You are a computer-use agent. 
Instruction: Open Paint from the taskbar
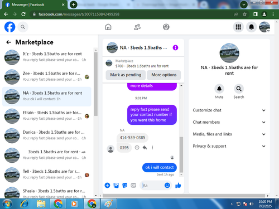109,204
